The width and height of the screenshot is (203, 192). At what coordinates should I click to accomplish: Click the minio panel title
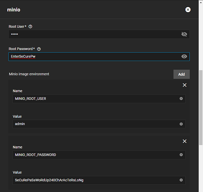point(14,10)
